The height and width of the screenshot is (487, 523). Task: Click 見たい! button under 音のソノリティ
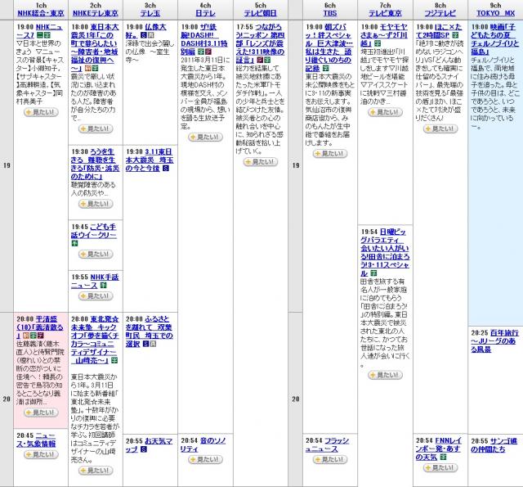pos(205,459)
